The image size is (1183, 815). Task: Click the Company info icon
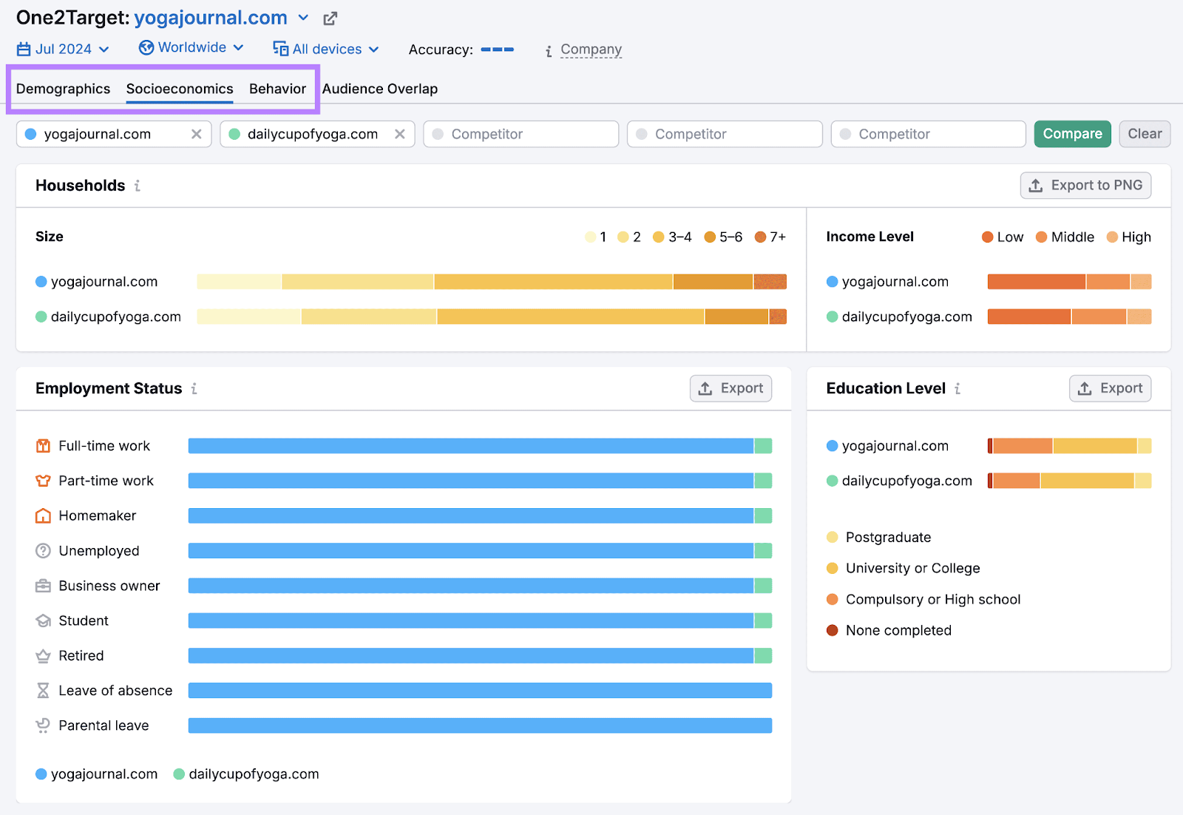coord(549,50)
